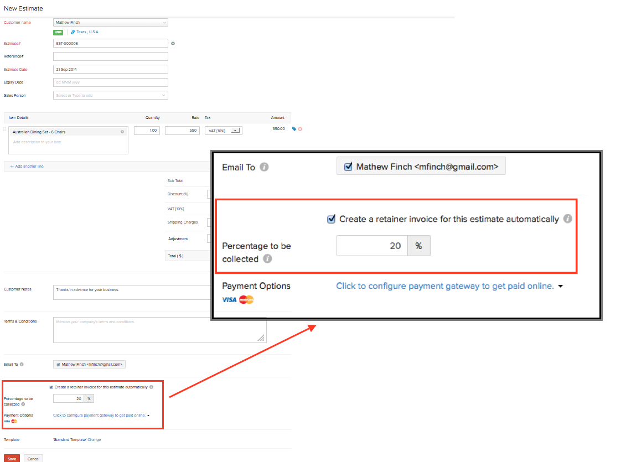Click the blue tag icon on item row
Screen dimensions: 631x462
[x=294, y=129]
